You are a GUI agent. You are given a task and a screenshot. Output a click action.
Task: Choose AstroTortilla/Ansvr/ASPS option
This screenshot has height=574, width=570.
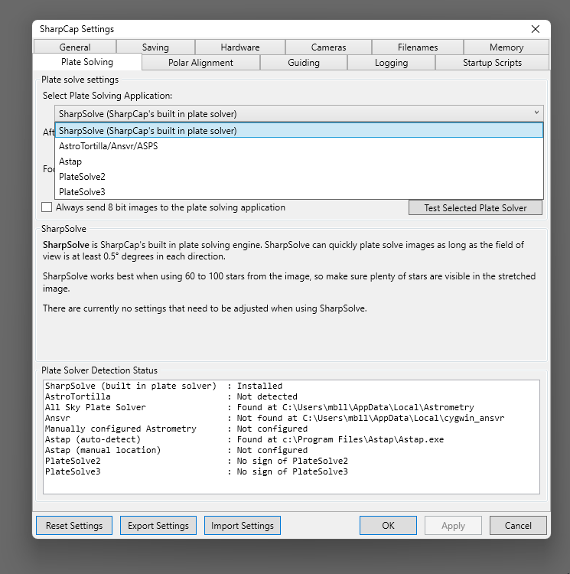point(299,146)
